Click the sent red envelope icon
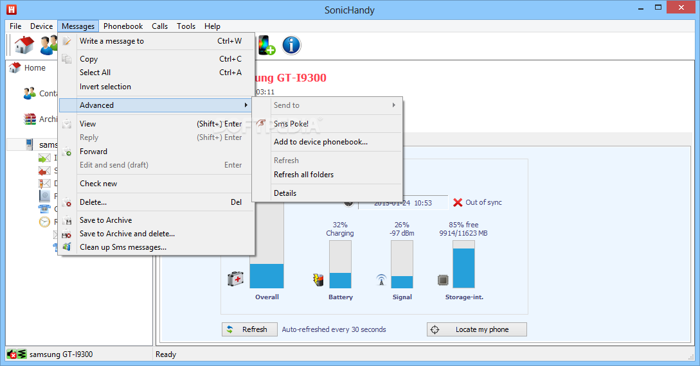The height and width of the screenshot is (366, 700). tap(44, 170)
